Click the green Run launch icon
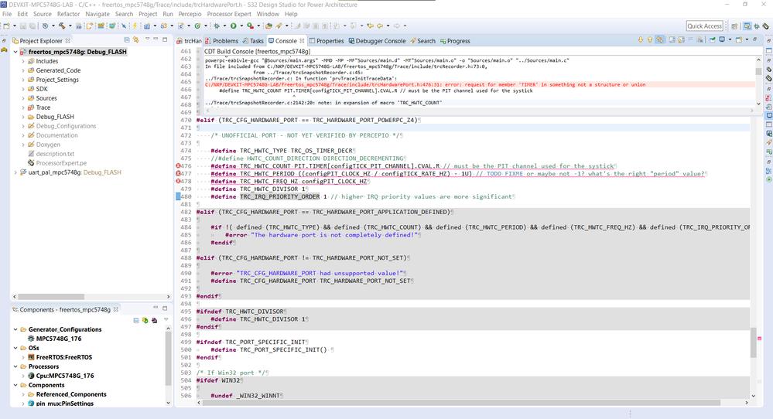773x419 pixels. click(x=233, y=26)
